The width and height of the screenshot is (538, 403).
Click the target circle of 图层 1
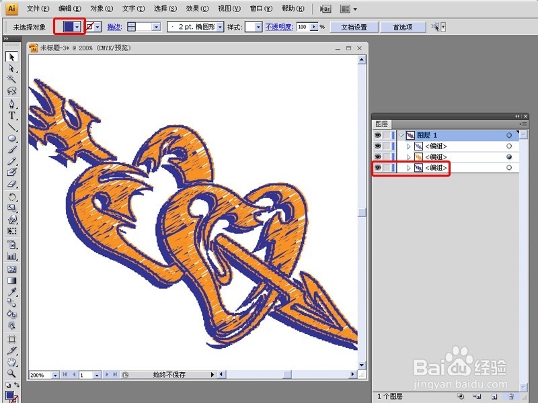click(509, 135)
